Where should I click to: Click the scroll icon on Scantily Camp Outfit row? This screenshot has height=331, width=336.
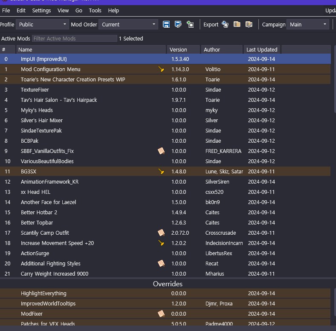pyautogui.click(x=161, y=233)
